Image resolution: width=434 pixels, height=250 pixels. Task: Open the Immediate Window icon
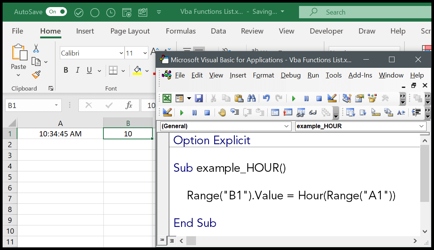pyautogui.click(x=287, y=112)
